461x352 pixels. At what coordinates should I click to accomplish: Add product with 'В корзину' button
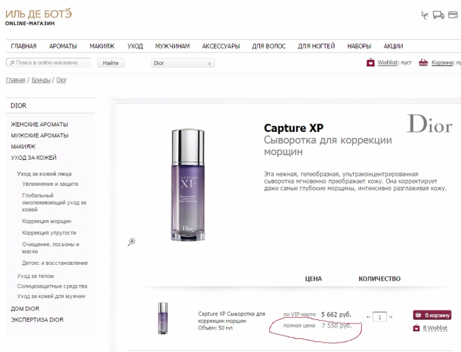[x=432, y=315]
